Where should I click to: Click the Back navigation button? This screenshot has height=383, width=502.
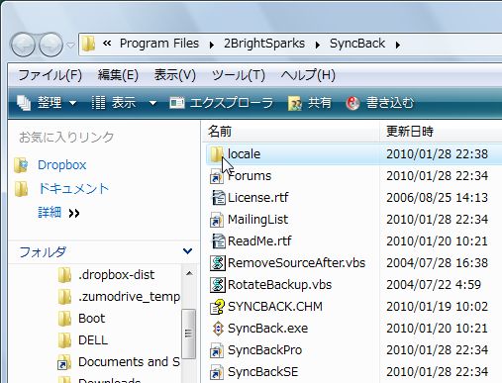23,45
